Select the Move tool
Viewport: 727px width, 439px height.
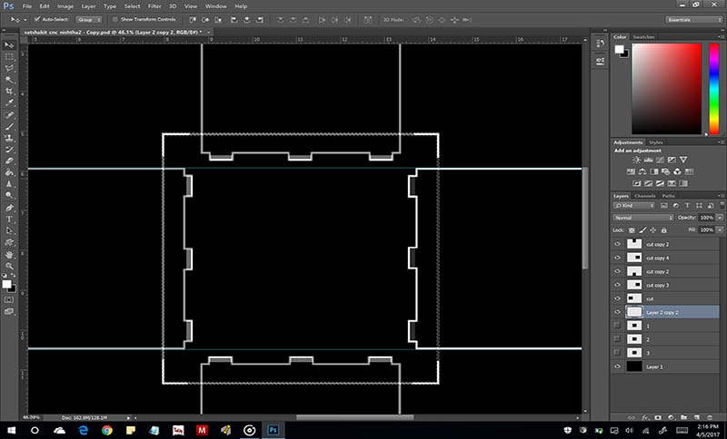9,44
